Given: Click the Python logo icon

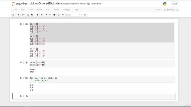Looking at the screenshot, I should coord(164,4).
